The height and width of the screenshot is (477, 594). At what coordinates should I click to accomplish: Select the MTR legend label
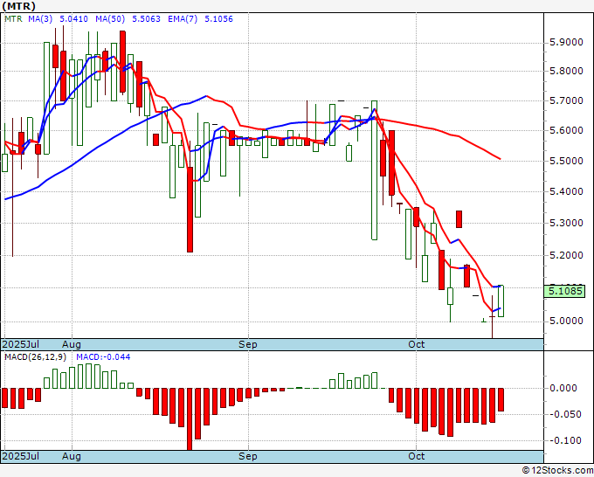point(13,19)
